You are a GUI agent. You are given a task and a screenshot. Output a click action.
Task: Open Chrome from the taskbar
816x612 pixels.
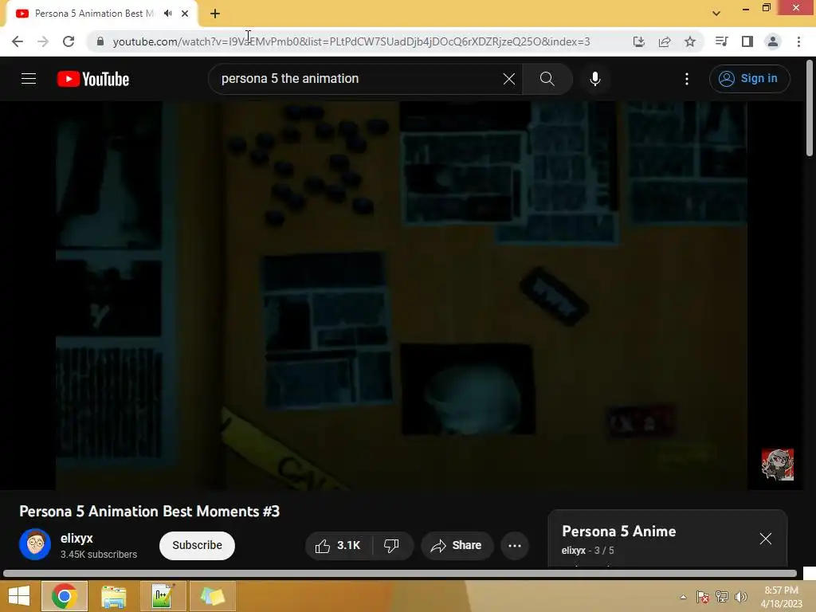[64, 596]
